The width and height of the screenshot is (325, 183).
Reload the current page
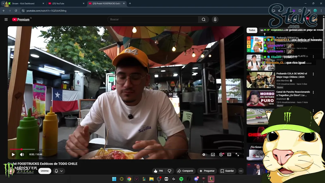tap(16, 11)
